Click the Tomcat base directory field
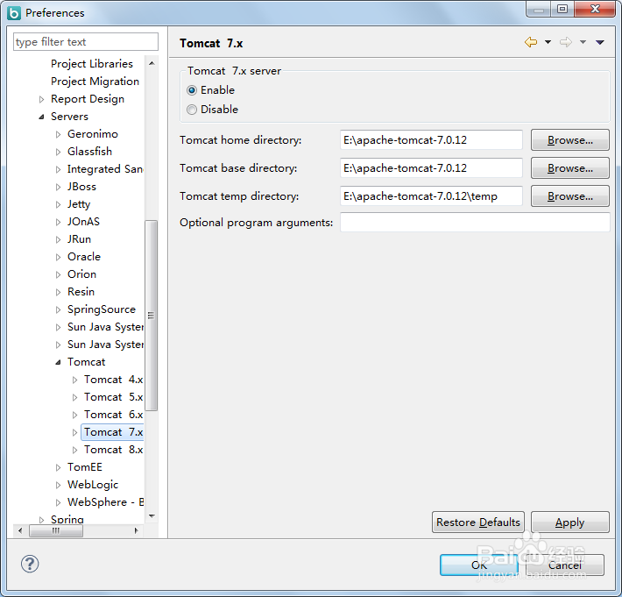Viewport: 622px width, 597px height. click(431, 168)
